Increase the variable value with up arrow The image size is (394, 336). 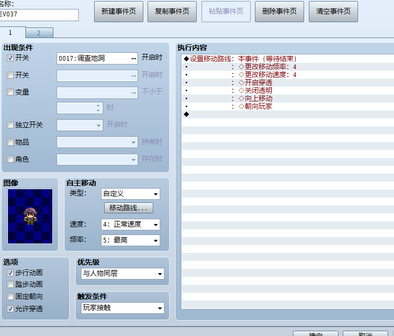point(98,106)
